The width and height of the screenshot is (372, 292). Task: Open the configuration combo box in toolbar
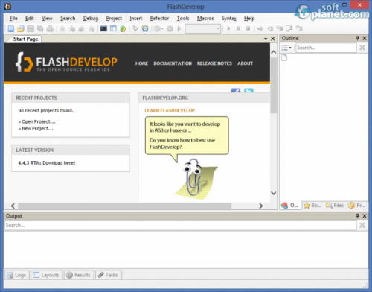coord(203,28)
